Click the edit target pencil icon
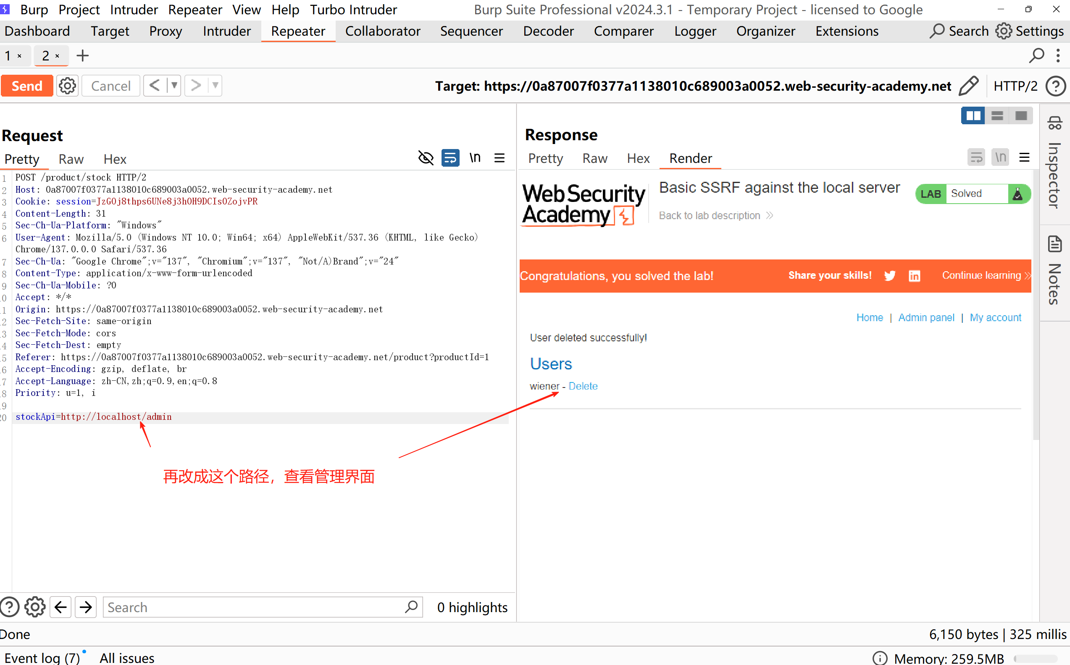The height and width of the screenshot is (665, 1070). (x=968, y=86)
